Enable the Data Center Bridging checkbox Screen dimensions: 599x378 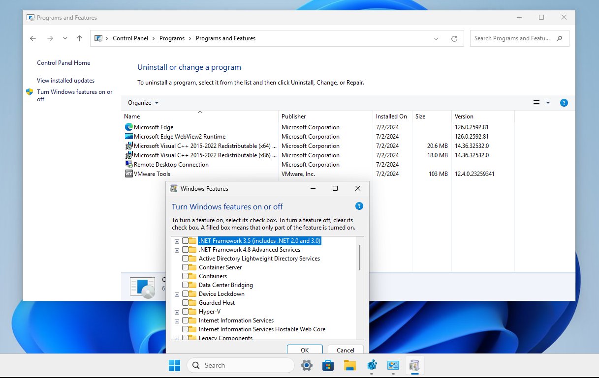(x=185, y=285)
